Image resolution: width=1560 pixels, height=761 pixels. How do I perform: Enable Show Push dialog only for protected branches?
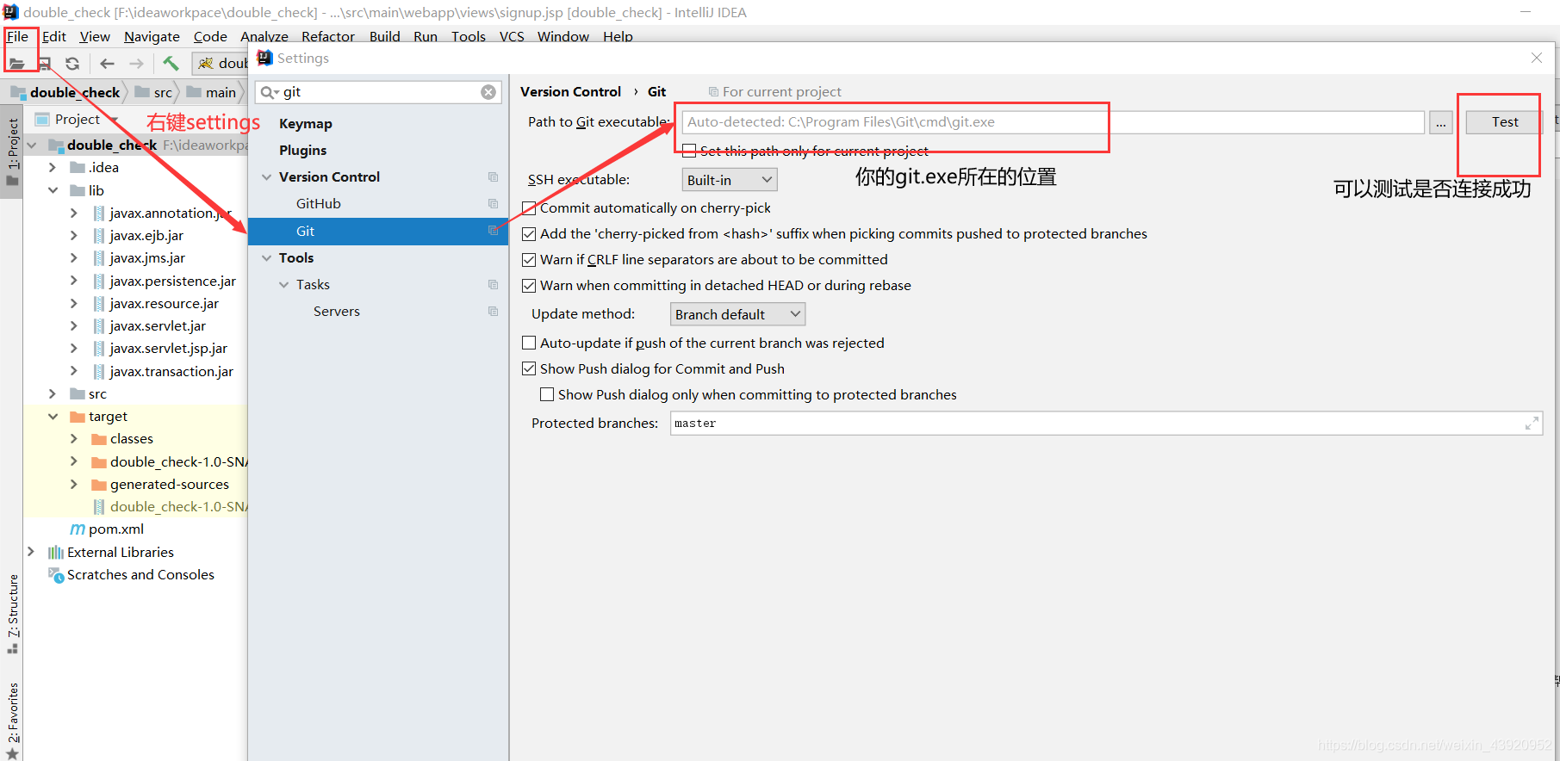coord(547,394)
